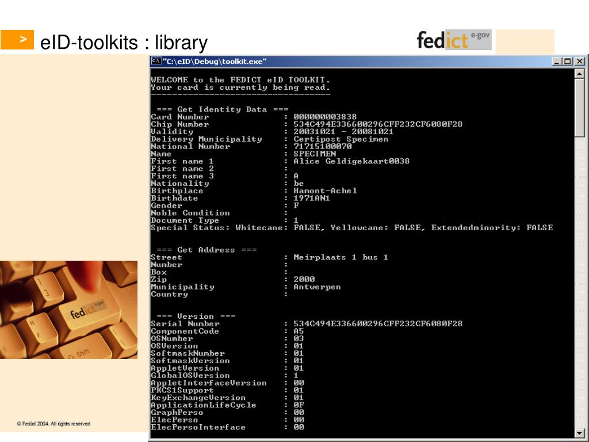589x442 pixels.
Task: Click the vertical scrollbar thumb in console
Action: 580,108
